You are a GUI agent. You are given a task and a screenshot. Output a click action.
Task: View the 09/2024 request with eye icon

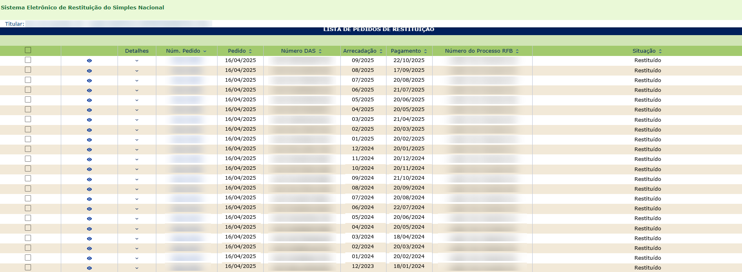[89, 179]
